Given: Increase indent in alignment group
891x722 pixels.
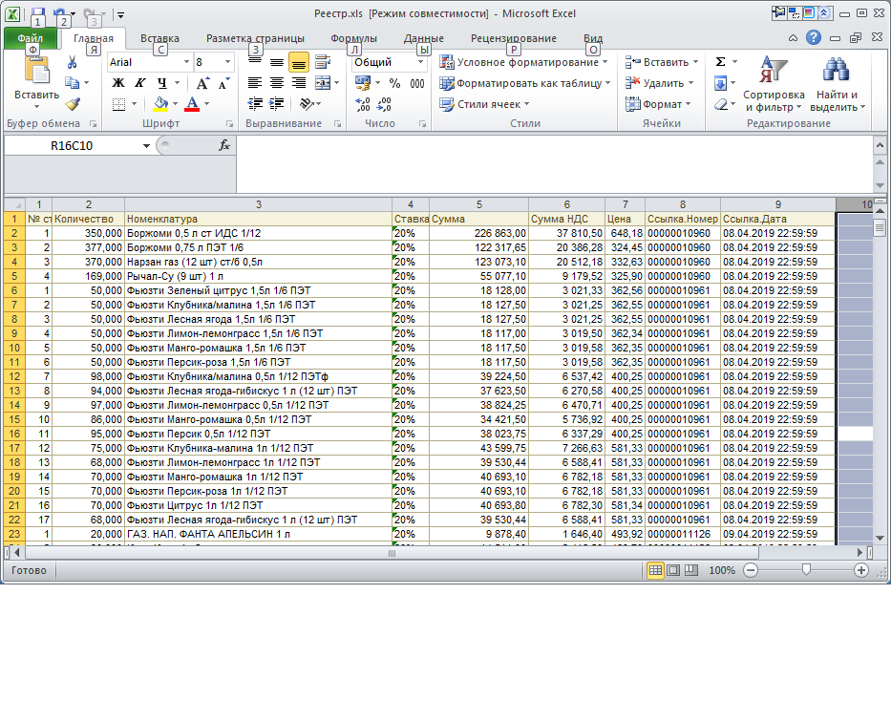Looking at the screenshot, I should point(277,104).
